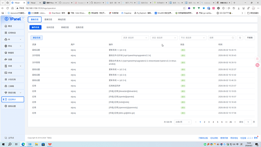Image resolution: width=261 pixels, height=147 pixels.
Task: Go to page 26 of logs
Action: [x=230, y=122]
